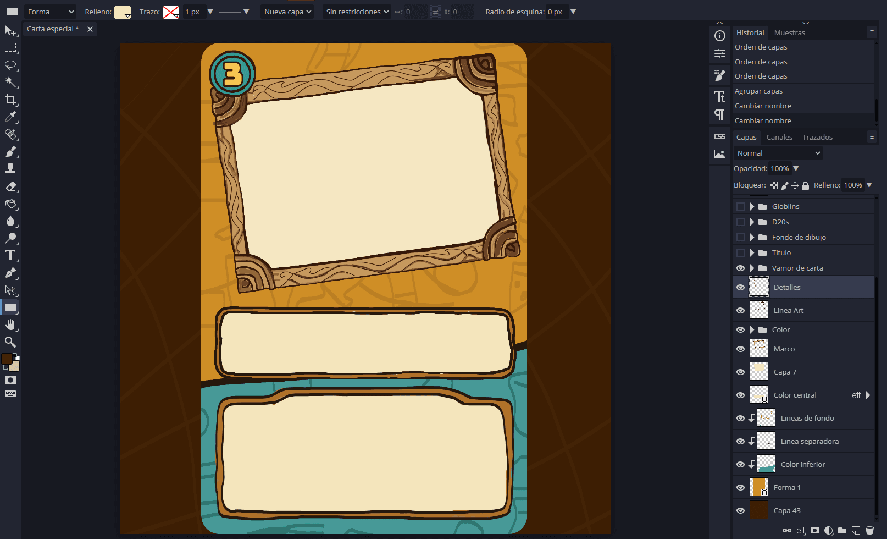This screenshot has height=539, width=887.
Task: Open the Normal blend mode dropdown
Action: pos(778,153)
